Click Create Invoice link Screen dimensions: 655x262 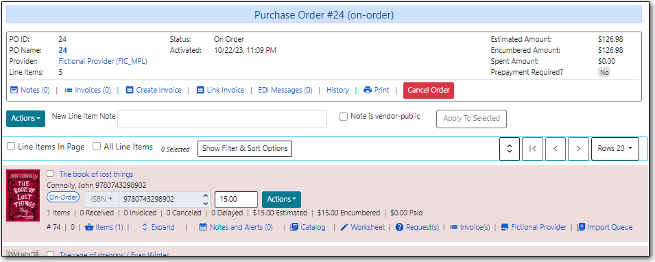tap(158, 90)
